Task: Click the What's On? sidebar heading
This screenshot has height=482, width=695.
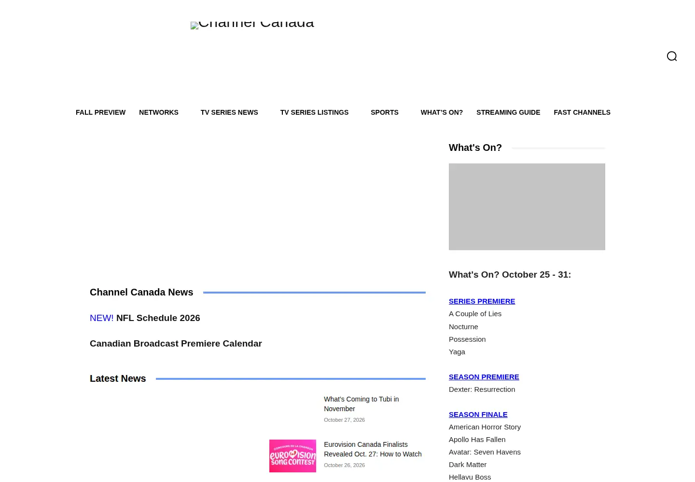Action: point(475,147)
